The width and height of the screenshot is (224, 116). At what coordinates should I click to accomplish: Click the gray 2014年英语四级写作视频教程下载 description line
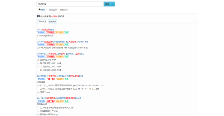click(x=62, y=48)
